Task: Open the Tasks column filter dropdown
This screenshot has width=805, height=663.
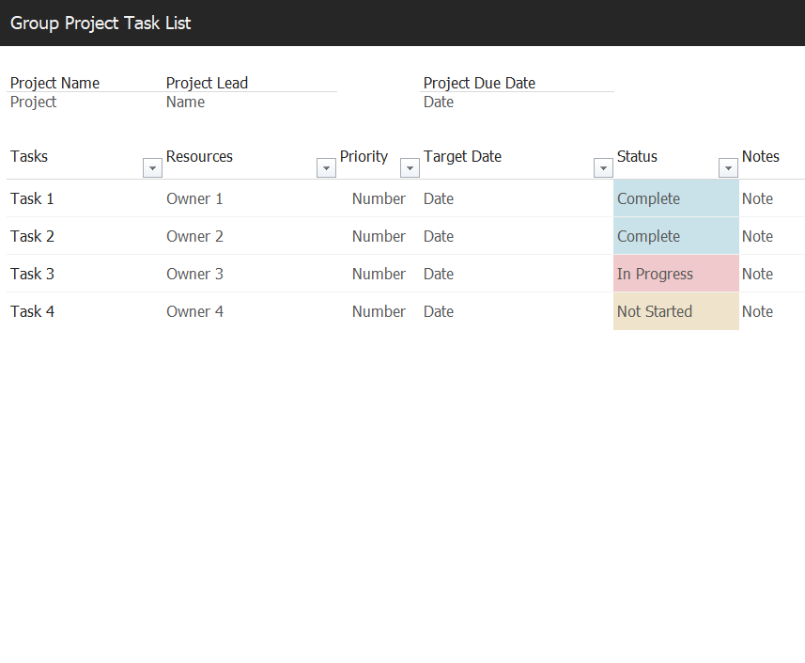Action: (152, 168)
